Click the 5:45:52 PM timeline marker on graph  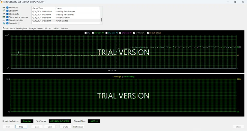tap(112, 70)
